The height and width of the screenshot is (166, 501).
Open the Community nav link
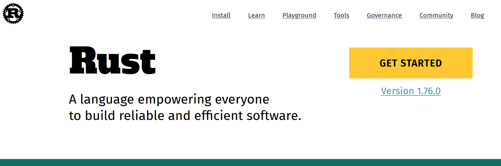436,15
